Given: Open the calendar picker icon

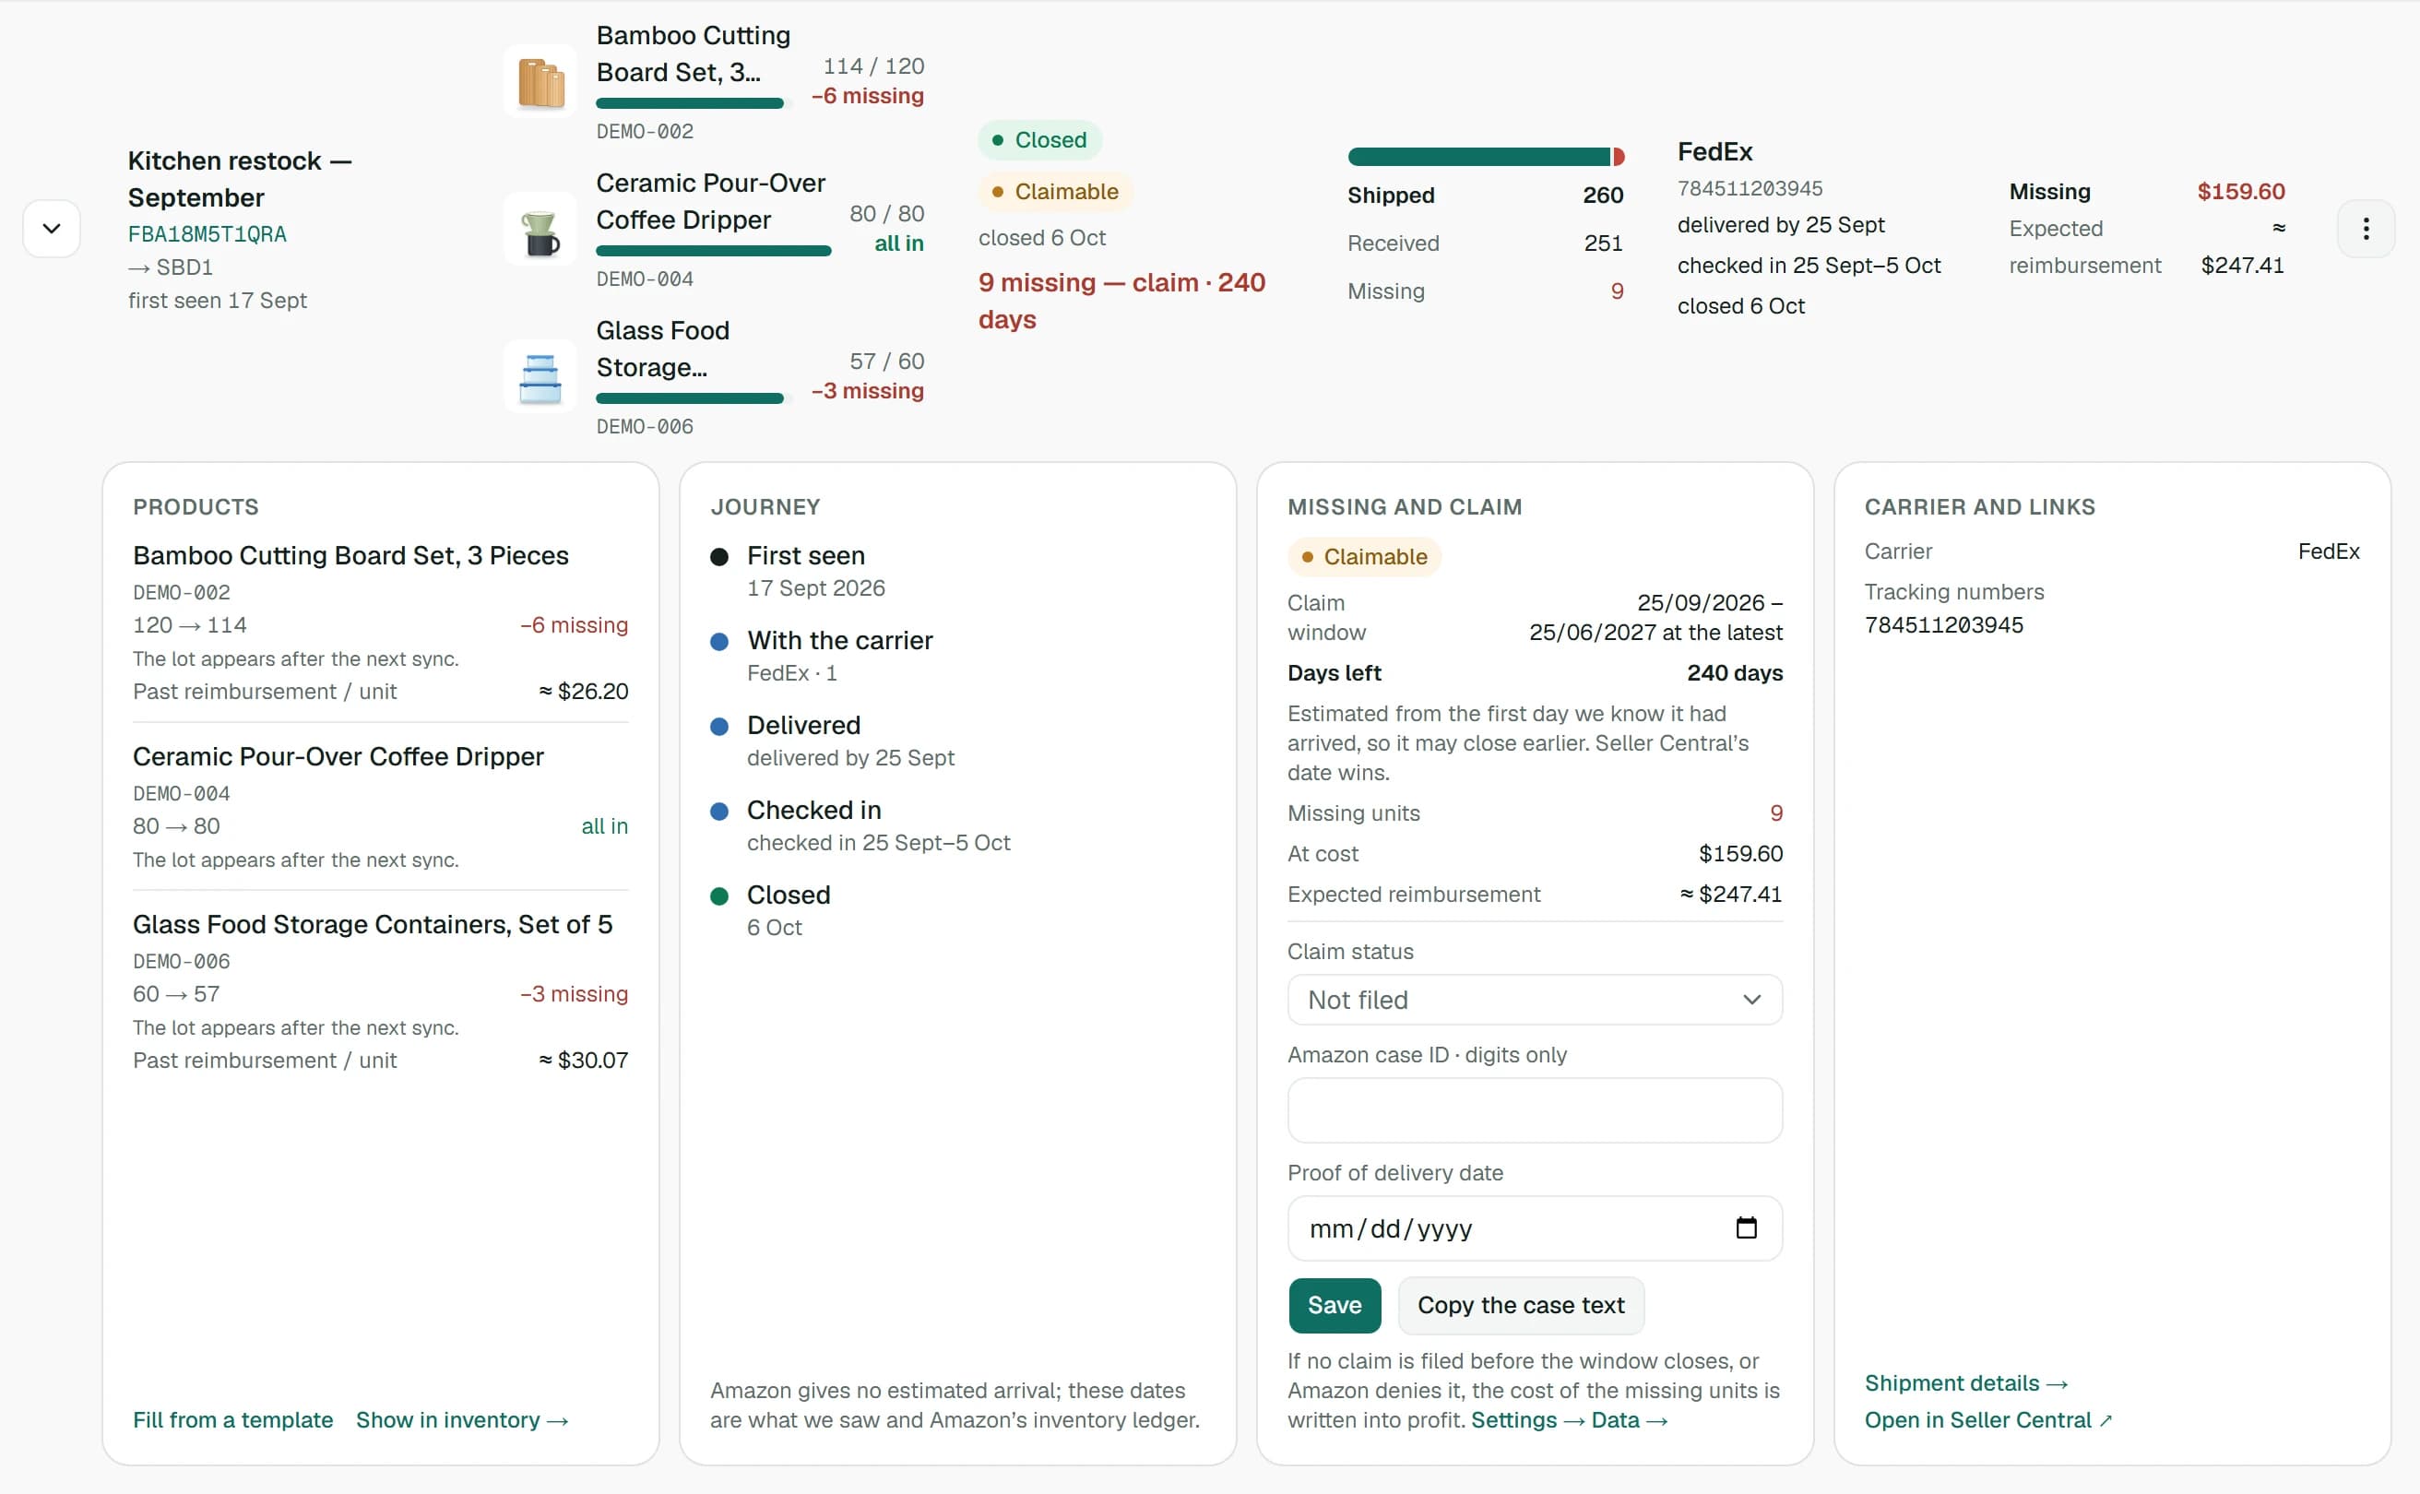Looking at the screenshot, I should click(1746, 1227).
